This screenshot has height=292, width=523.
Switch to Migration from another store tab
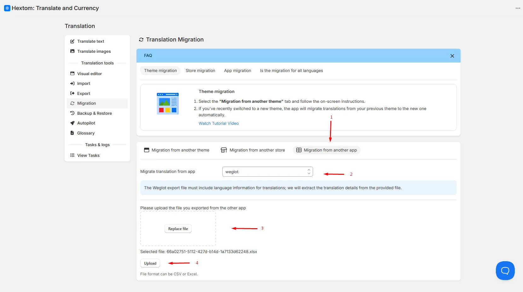click(x=253, y=150)
